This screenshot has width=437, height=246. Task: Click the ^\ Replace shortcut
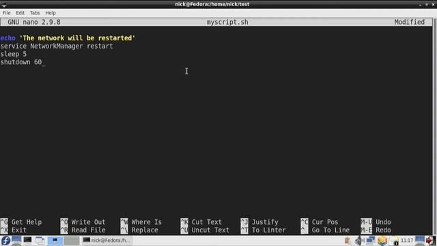click(x=139, y=230)
